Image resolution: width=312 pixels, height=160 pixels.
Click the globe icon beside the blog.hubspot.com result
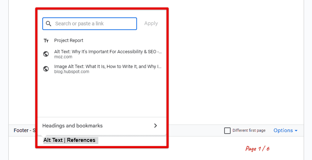point(46,69)
